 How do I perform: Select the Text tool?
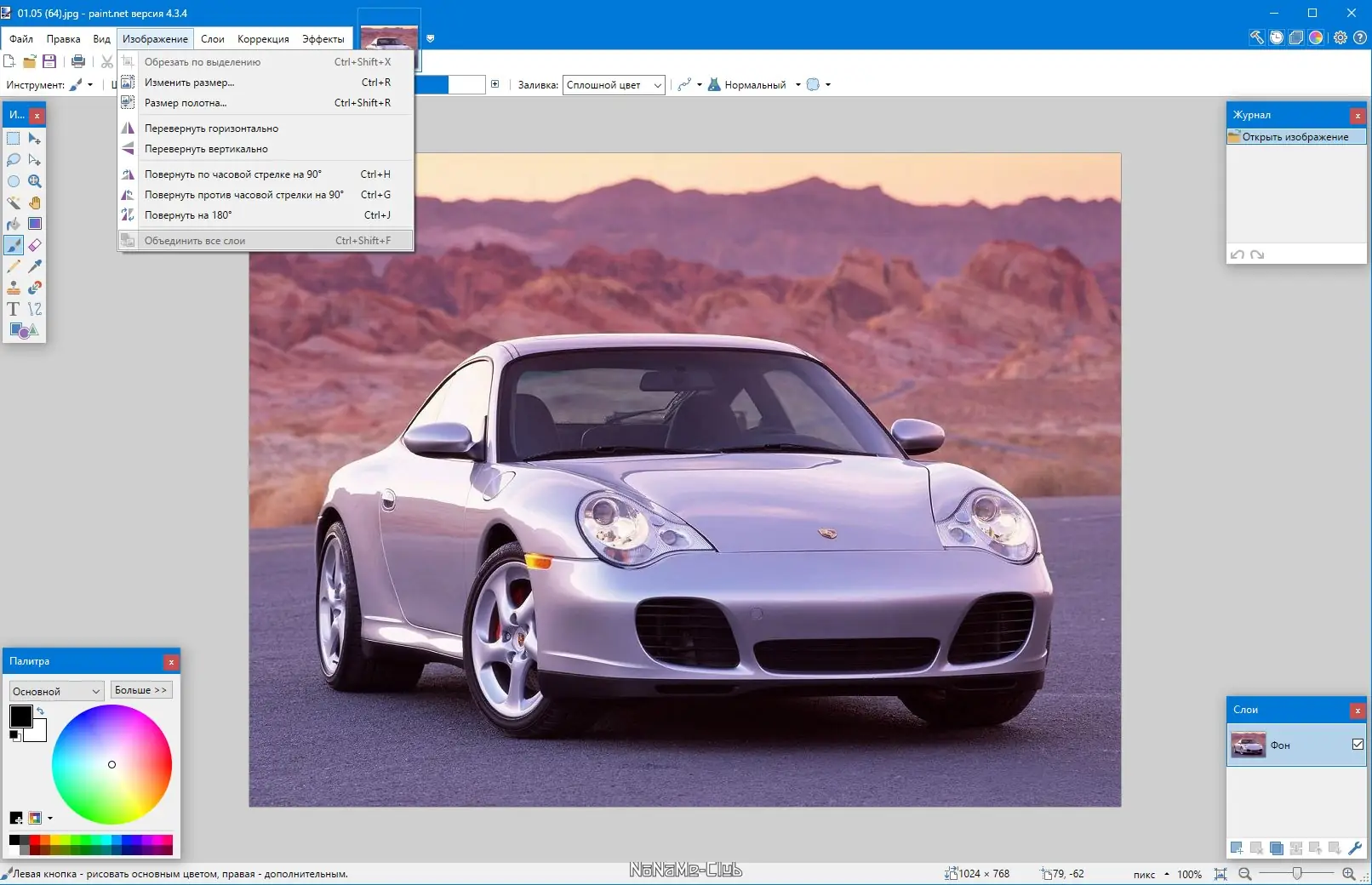tap(14, 309)
